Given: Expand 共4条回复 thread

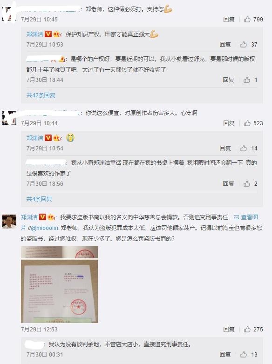Looking at the screenshot, I should pos(39,199).
